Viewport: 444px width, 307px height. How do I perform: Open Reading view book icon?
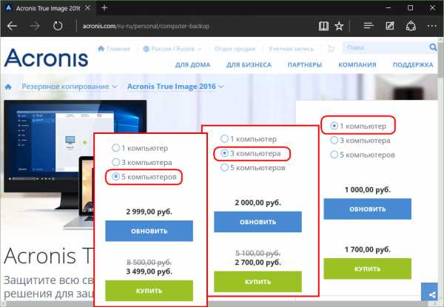point(322,26)
